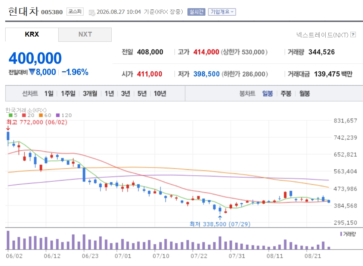
Task: Click the orange 60-day moving average swatch
Action: 41,115
